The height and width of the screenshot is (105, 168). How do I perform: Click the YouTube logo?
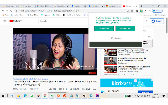tap(15, 21)
